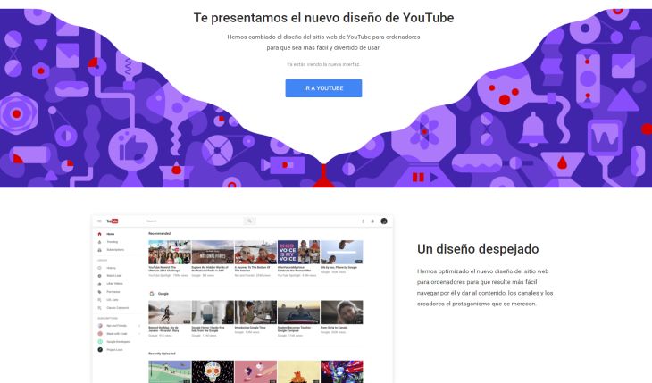Screen dimensions: 652x383
Task: Open the Subscriptions icon in sidebar
Action: pos(99,250)
